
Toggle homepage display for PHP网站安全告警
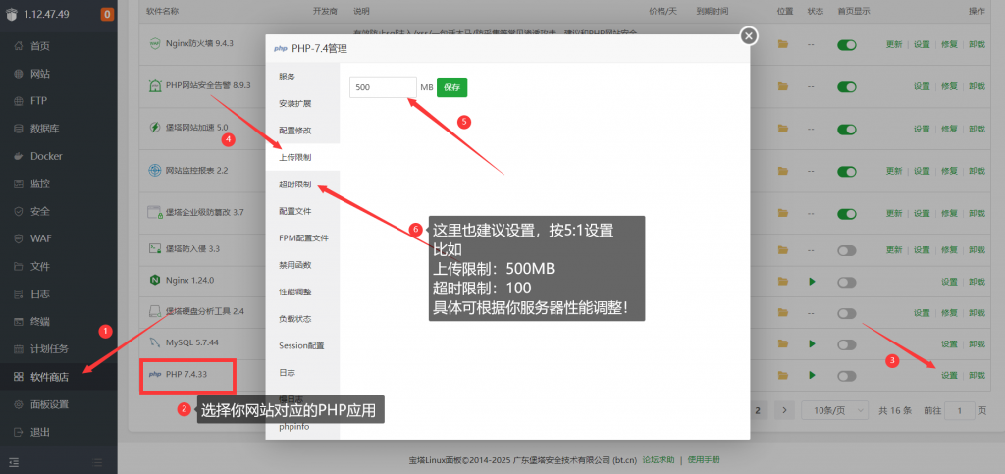coord(847,87)
